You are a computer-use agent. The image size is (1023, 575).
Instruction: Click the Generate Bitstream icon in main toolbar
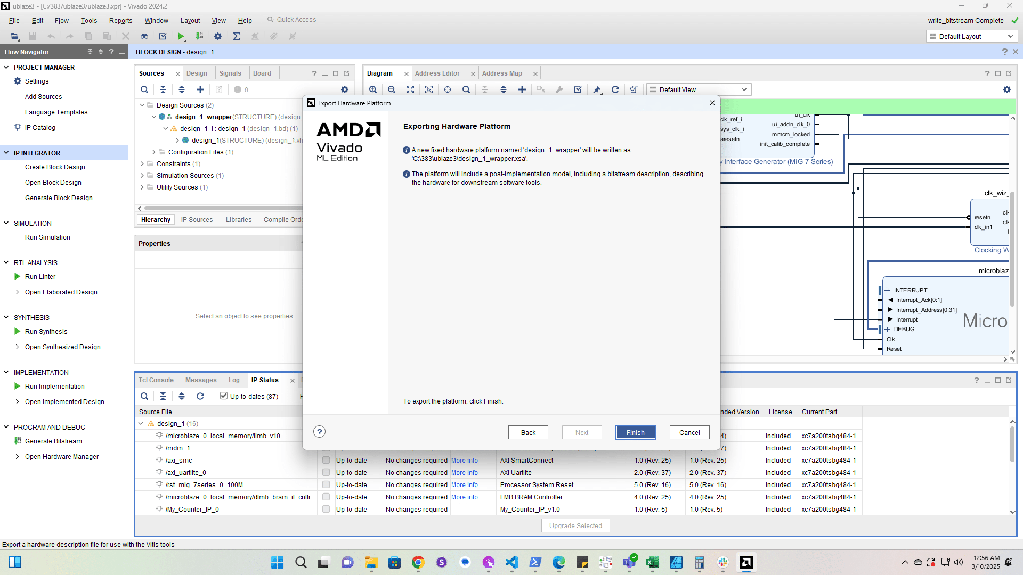pos(200,36)
